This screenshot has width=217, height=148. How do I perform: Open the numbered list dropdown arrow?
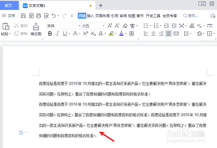coord(160,26)
